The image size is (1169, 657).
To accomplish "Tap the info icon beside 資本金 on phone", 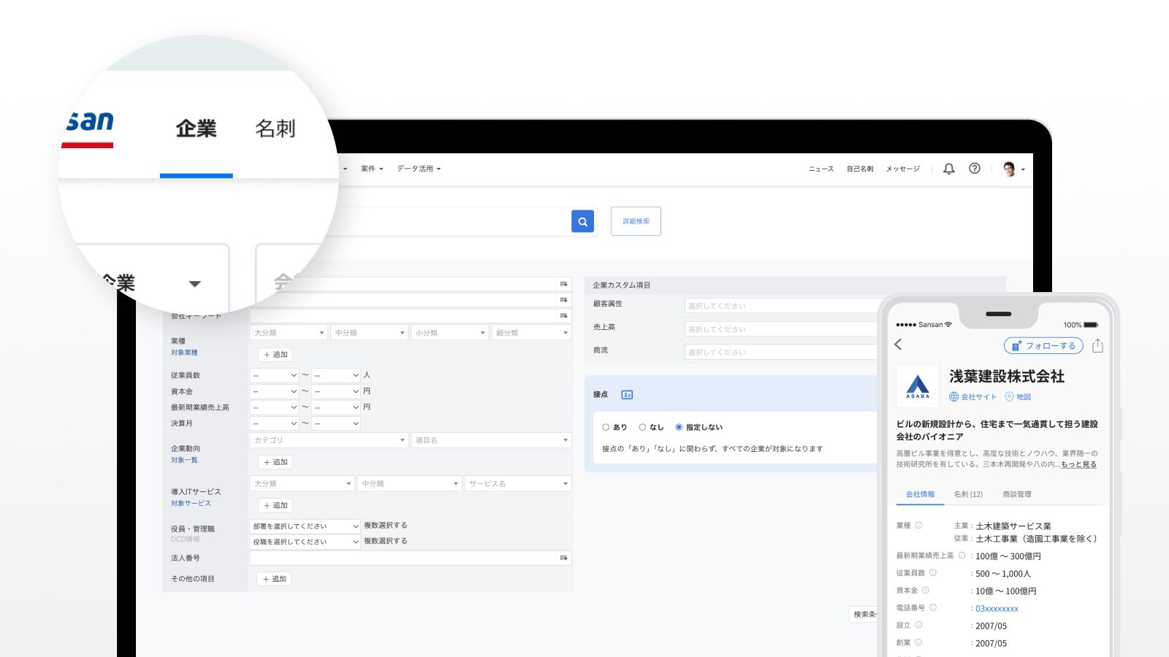I will (926, 591).
